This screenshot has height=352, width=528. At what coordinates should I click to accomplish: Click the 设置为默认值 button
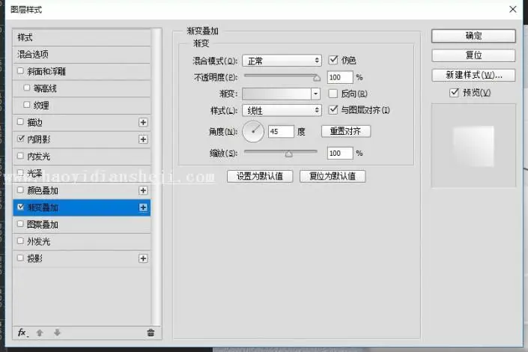pos(260,176)
